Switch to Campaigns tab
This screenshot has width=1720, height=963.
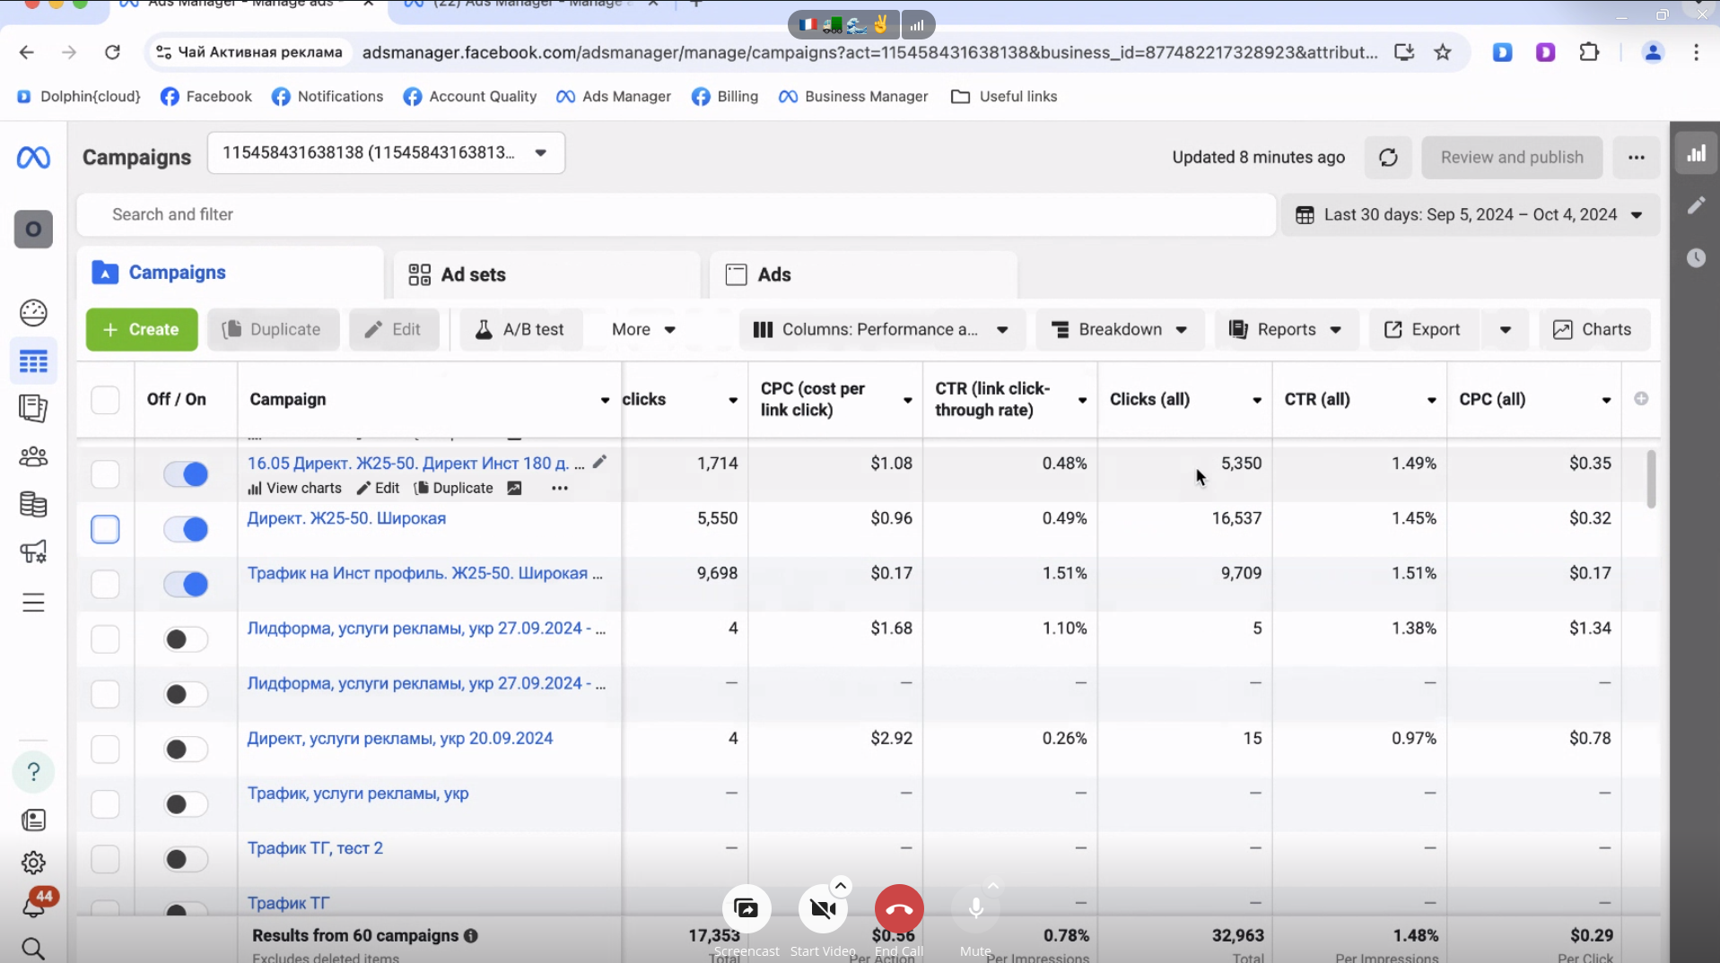(230, 273)
